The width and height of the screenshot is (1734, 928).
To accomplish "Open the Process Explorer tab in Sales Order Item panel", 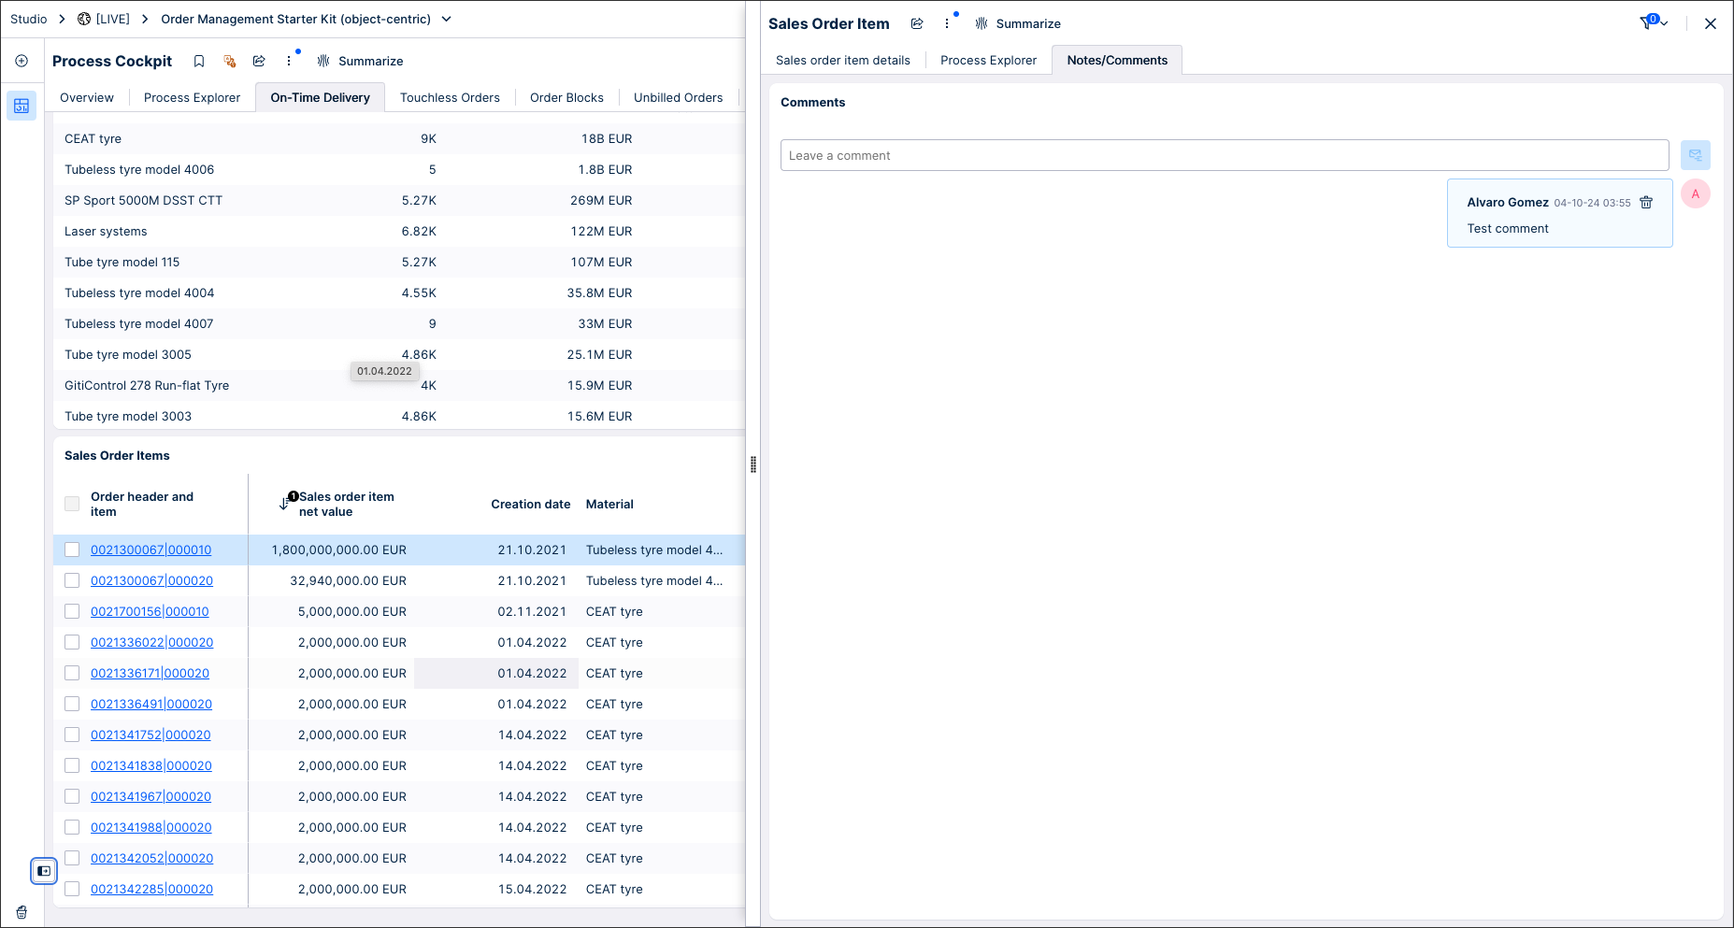I will (x=988, y=60).
